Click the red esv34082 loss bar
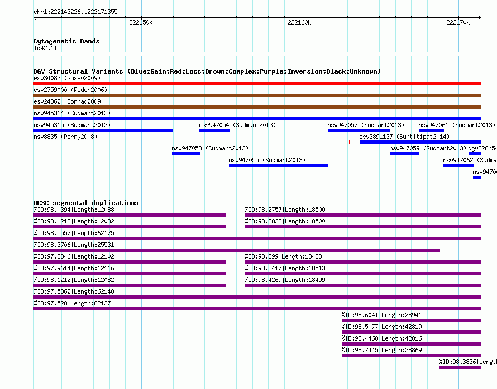 (257, 84)
